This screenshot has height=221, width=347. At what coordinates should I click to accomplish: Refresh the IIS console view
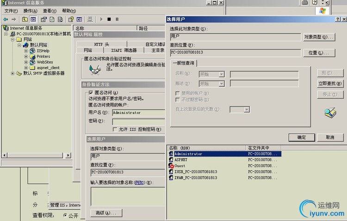tap(52, 19)
